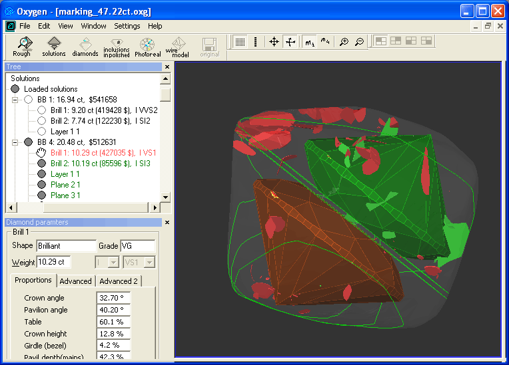Click the diamonds toolbar icon
The width and height of the screenshot is (509, 365).
85,47
